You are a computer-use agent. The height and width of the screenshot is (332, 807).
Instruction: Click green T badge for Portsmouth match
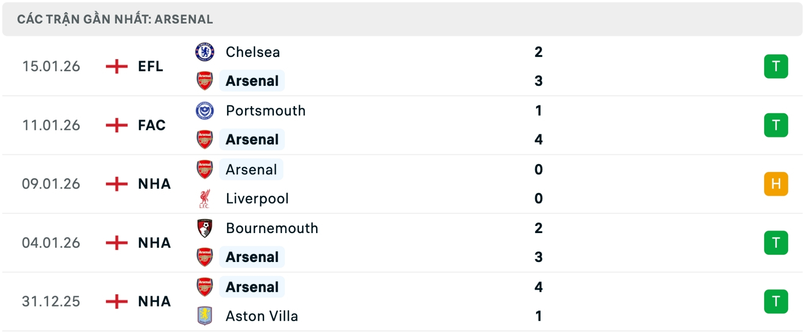coord(776,125)
